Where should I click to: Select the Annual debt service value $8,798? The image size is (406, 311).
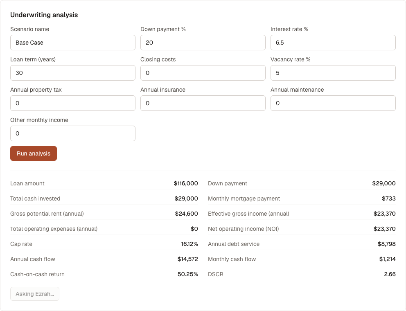coord(387,244)
